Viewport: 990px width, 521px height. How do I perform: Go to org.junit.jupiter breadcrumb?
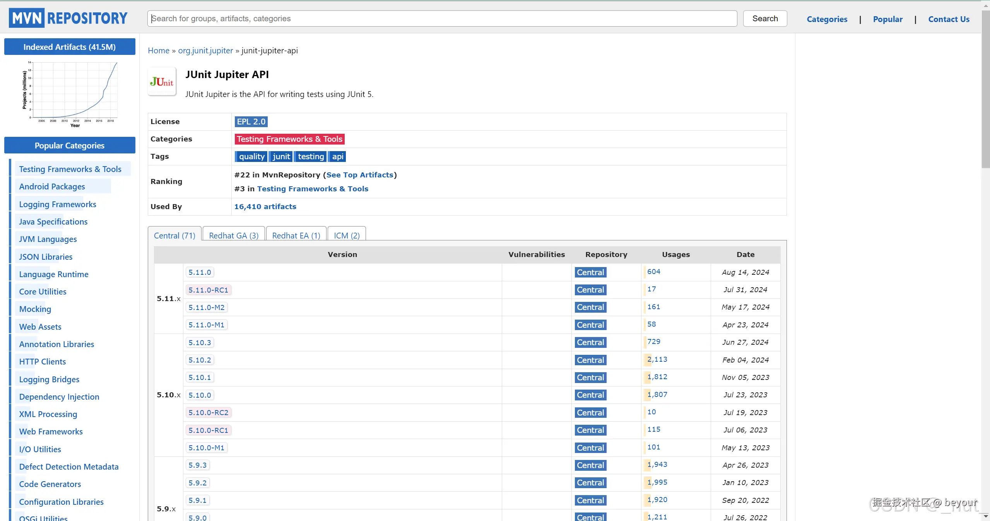pyautogui.click(x=205, y=51)
